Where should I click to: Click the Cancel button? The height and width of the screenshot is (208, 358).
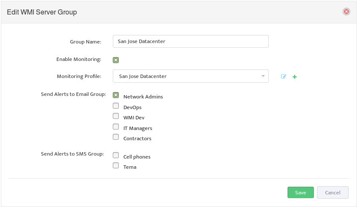pyautogui.click(x=333, y=193)
